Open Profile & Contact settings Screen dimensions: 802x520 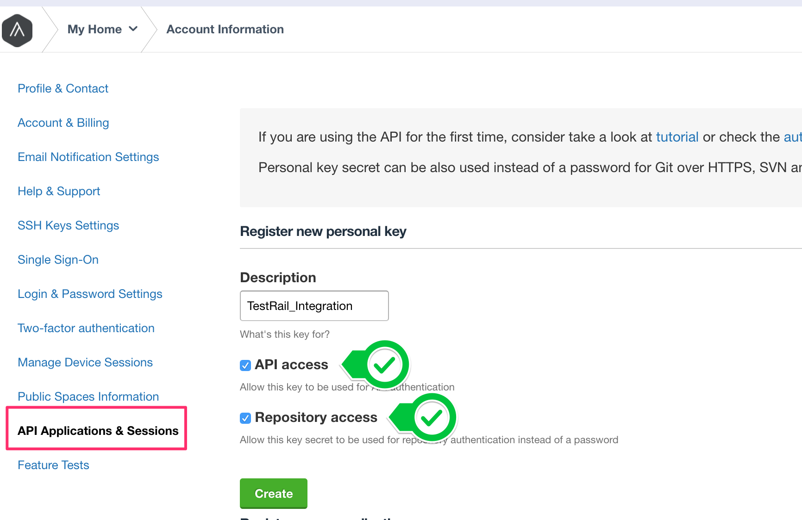[x=63, y=88]
